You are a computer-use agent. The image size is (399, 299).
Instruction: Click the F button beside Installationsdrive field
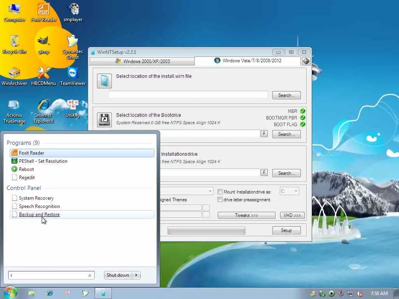[264, 172]
